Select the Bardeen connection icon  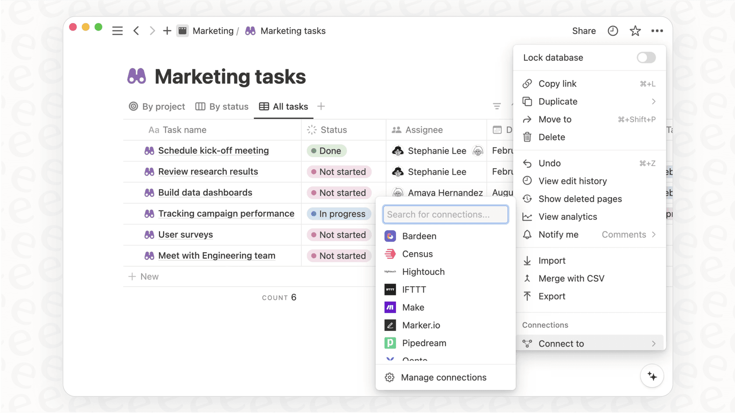[x=390, y=236]
